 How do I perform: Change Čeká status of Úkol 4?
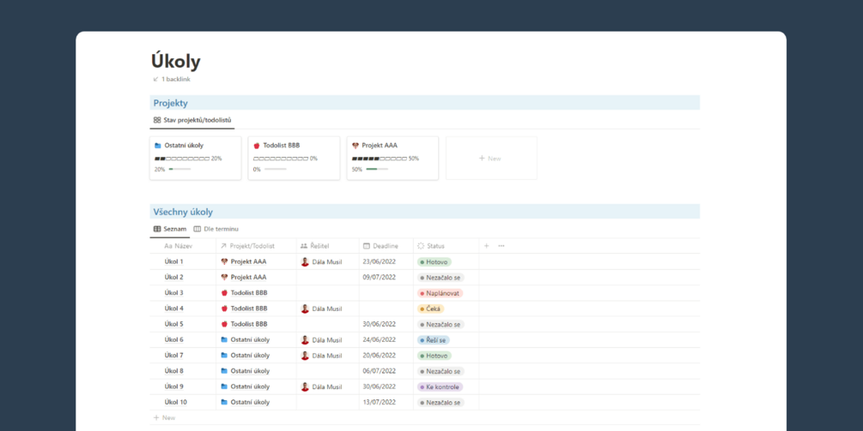pos(430,308)
